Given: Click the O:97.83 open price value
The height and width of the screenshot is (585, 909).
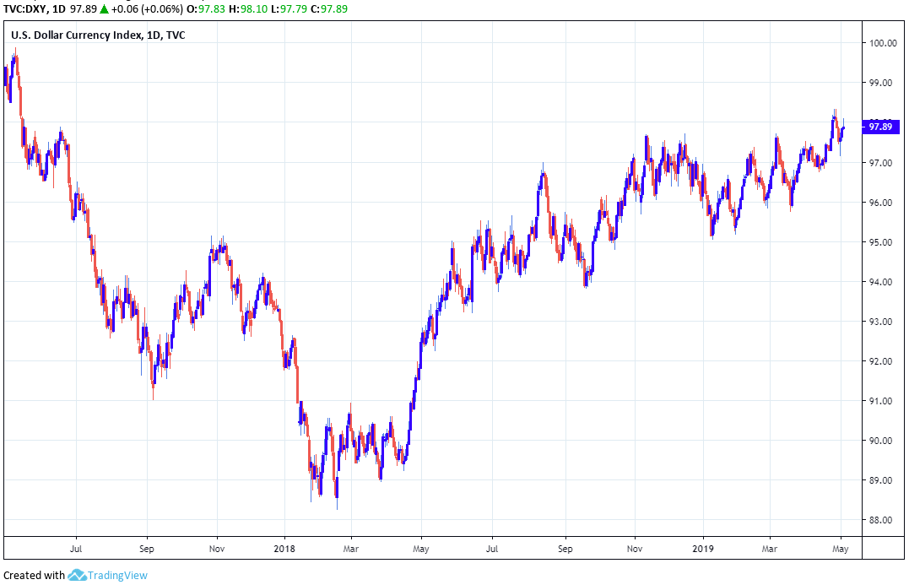Looking at the screenshot, I should coord(210,8).
